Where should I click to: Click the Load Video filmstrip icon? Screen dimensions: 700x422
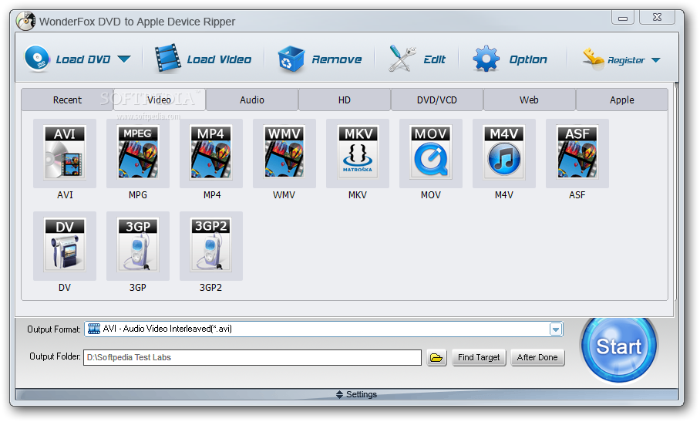point(167,58)
